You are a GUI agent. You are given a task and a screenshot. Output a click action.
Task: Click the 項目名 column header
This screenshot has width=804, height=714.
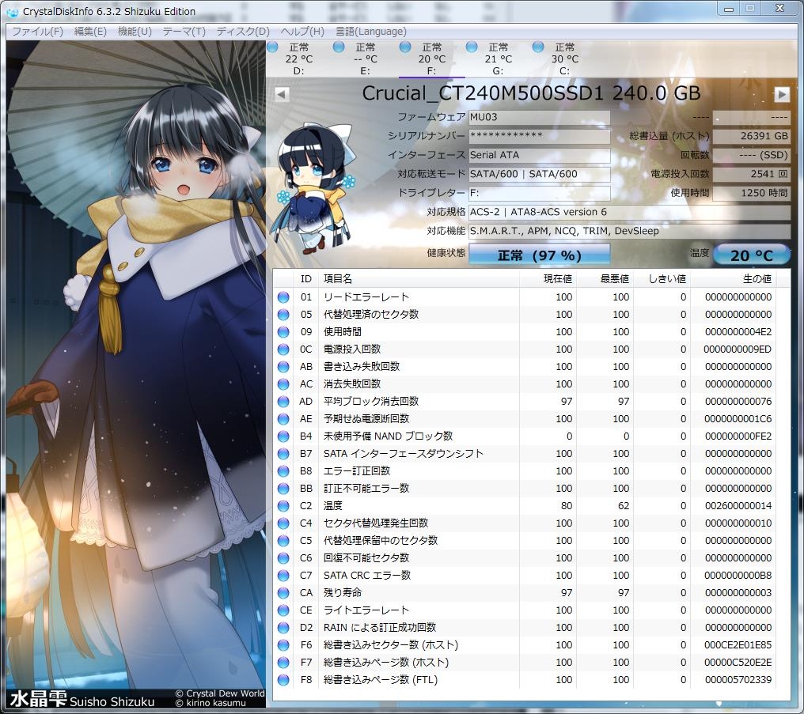(419, 278)
